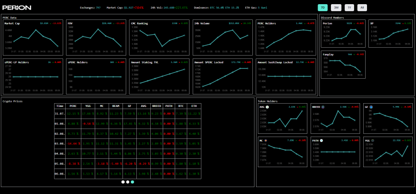Click the GF token icon
The height and width of the screenshot is (194, 416).
[x=371, y=107]
